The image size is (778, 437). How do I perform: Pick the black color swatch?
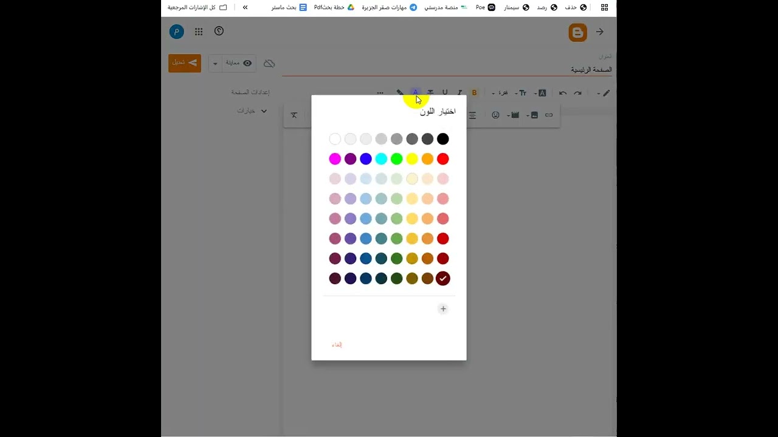pos(443,139)
